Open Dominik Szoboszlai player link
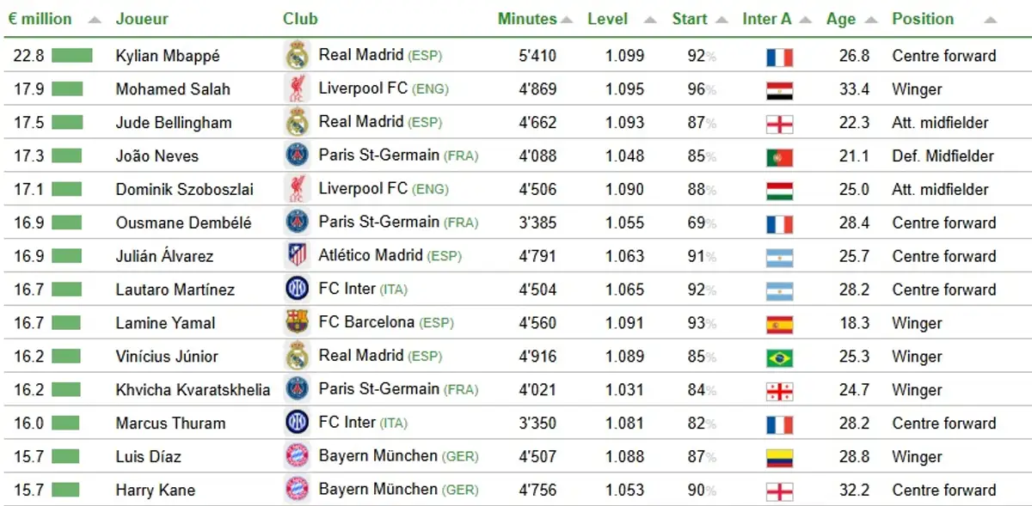The width and height of the screenshot is (1032, 506). 184,190
